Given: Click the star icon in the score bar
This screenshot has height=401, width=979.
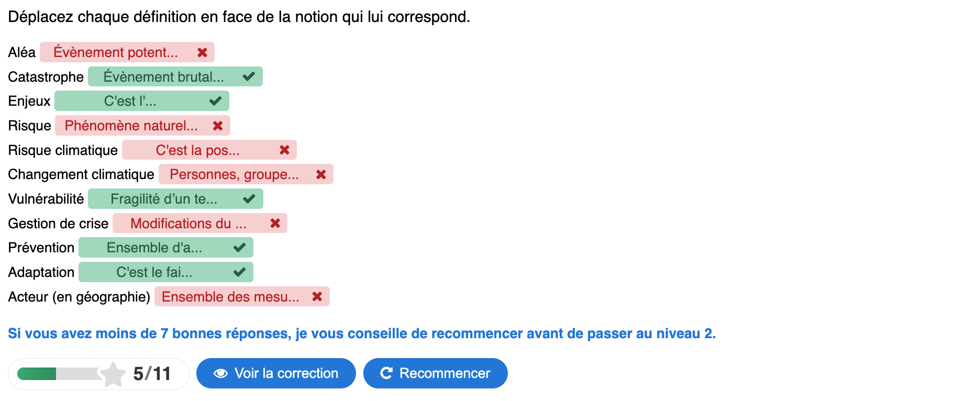Looking at the screenshot, I should click(113, 374).
